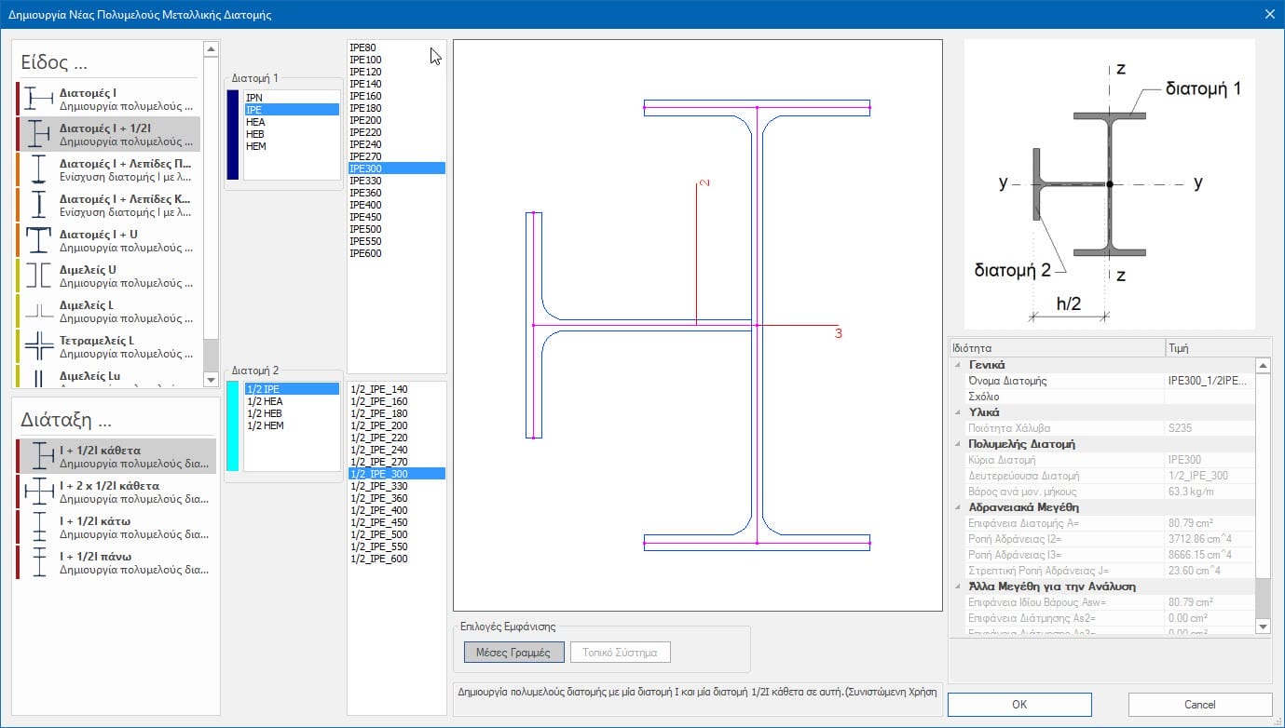Collapse the Πολυμελής Διατομή property group

(x=958, y=444)
